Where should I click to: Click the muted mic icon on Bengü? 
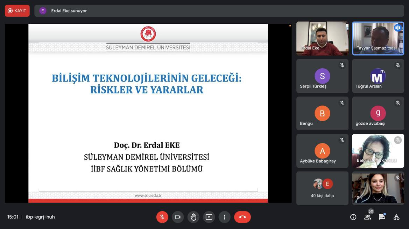tap(342, 103)
